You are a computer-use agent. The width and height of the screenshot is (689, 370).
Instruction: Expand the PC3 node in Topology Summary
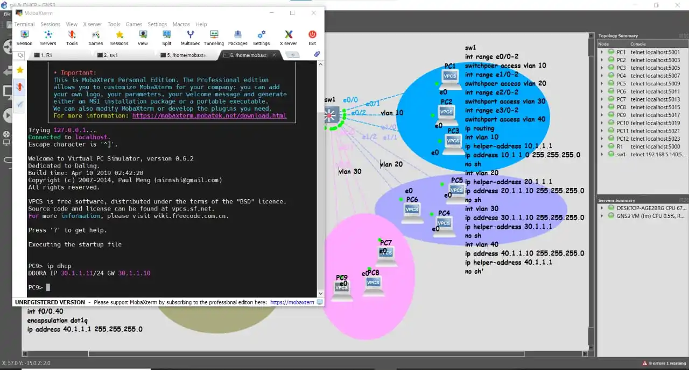(602, 68)
